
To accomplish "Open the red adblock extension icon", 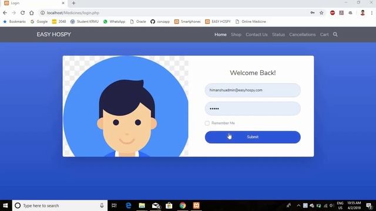I will [333, 13].
